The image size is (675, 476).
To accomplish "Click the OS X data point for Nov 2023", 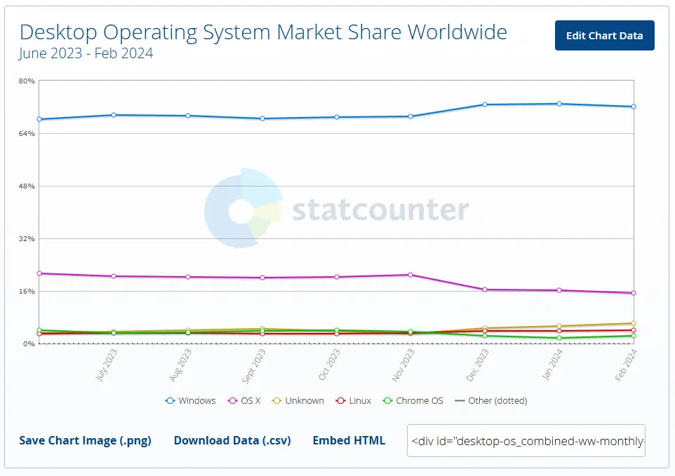I will click(410, 275).
